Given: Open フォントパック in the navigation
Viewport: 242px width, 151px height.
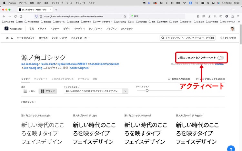Looking at the screenshot, I should point(59,38).
